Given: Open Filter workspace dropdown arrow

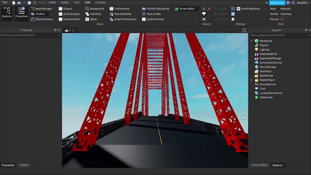Looking at the screenshot, I should (310, 35).
